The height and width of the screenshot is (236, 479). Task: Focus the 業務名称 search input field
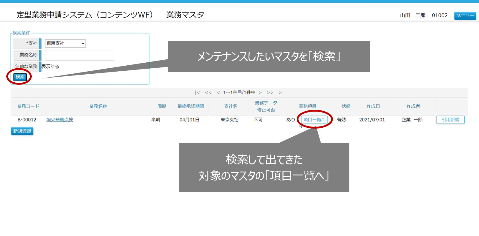point(79,55)
